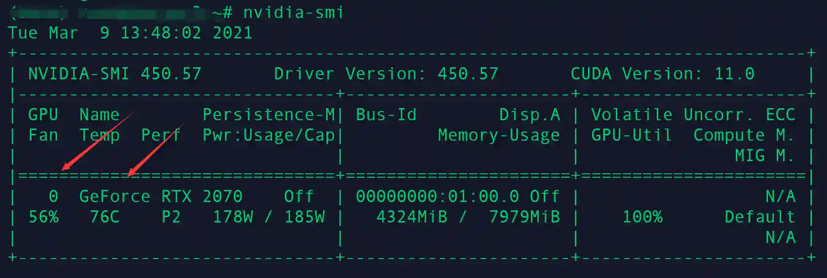Click the P2 performance state value
Screen dimensions: 827x278
171,217
